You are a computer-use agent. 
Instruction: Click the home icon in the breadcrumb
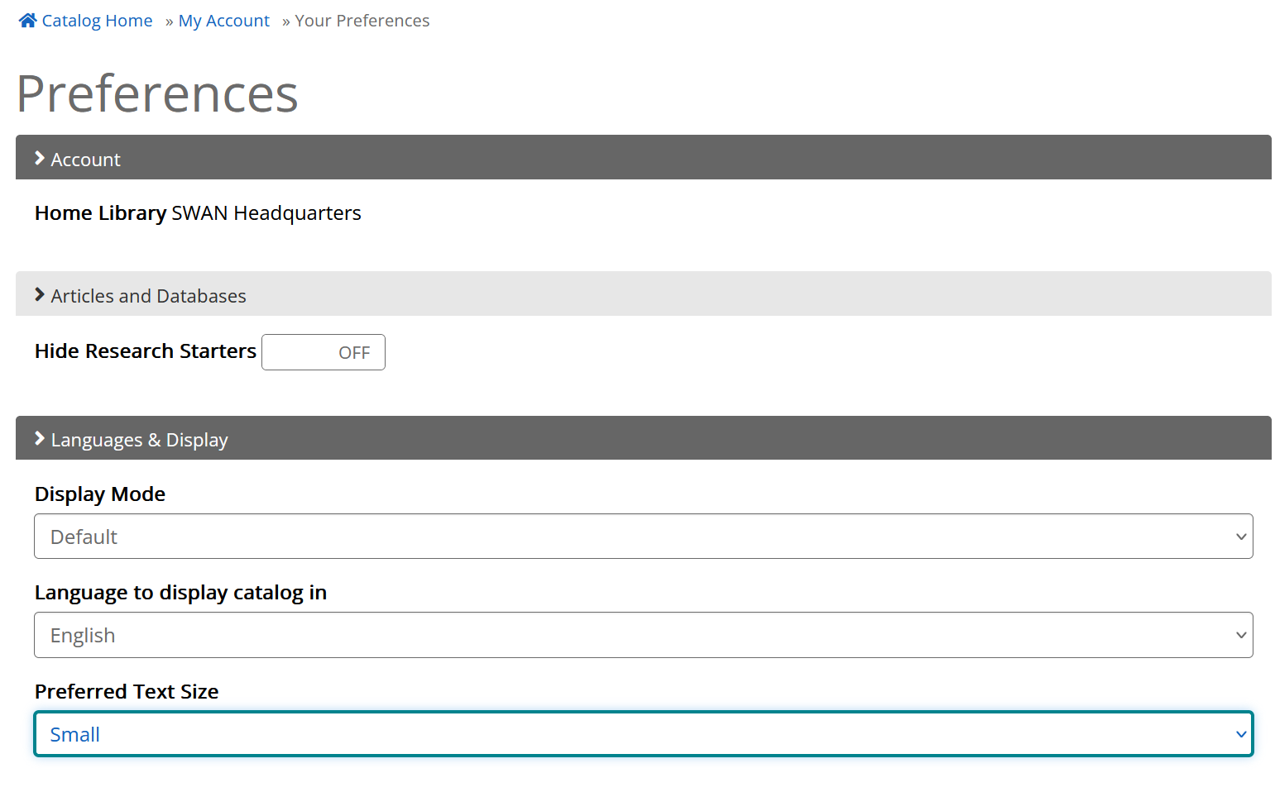pyautogui.click(x=27, y=21)
